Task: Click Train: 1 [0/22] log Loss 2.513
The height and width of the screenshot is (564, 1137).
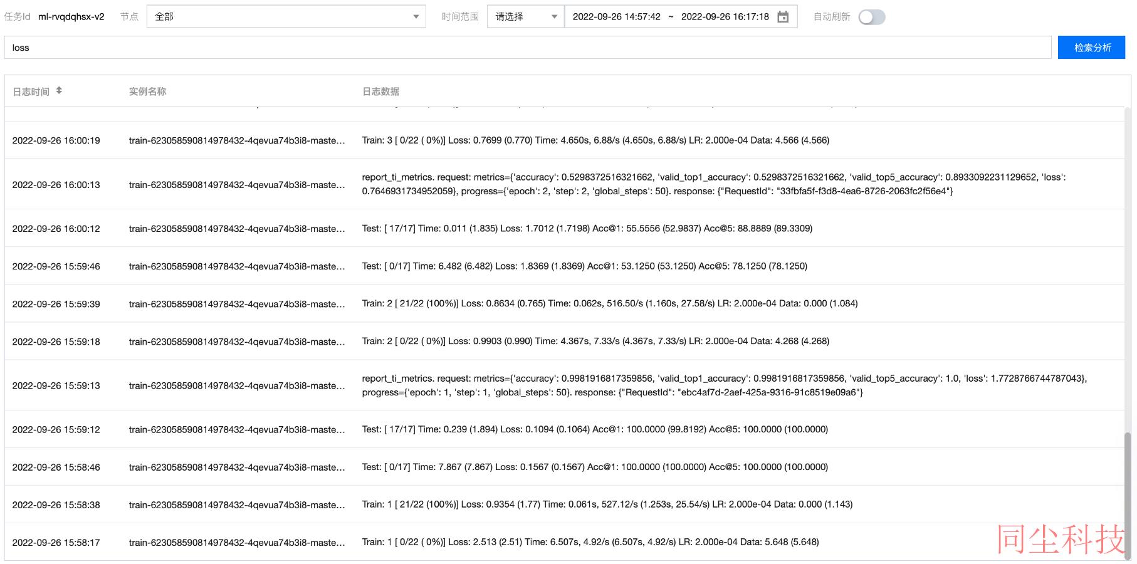Action: coord(590,542)
